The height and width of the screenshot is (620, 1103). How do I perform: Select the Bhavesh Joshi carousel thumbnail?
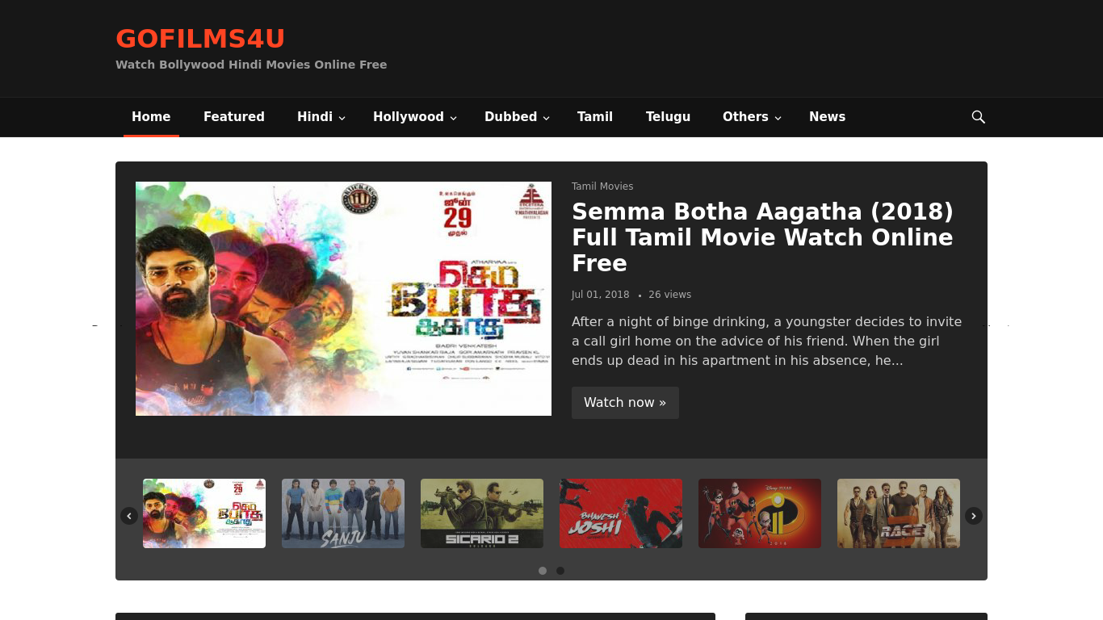621,513
